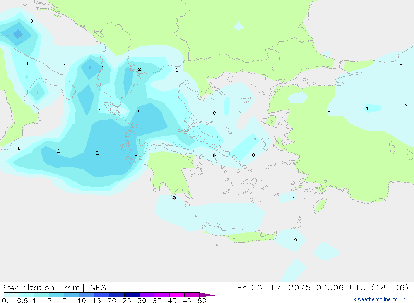Choose the legend swatch between 20 and 25
Image resolution: width=414 pixels, height=303 pixels.
click(x=116, y=295)
